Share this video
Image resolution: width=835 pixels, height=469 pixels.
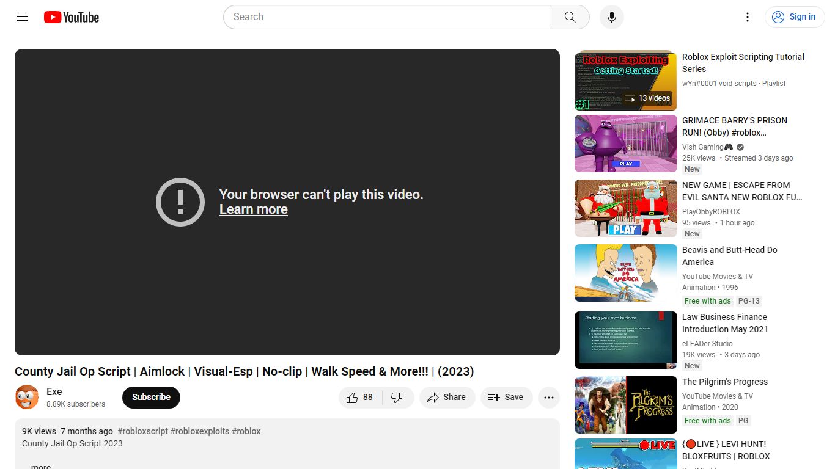tap(447, 398)
